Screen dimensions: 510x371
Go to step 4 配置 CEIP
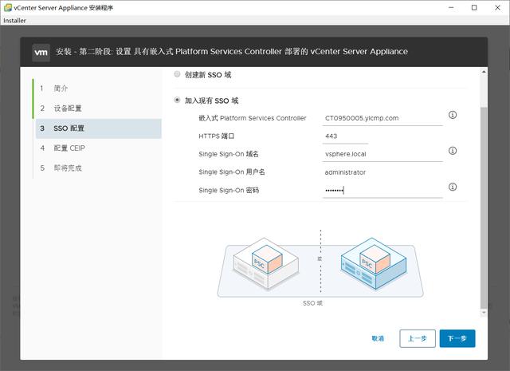98,148
